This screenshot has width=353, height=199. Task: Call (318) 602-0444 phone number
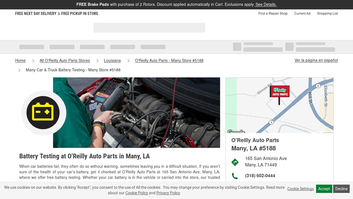pos(260,176)
